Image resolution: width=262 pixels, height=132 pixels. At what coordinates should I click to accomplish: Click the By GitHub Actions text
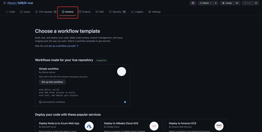point(47,72)
